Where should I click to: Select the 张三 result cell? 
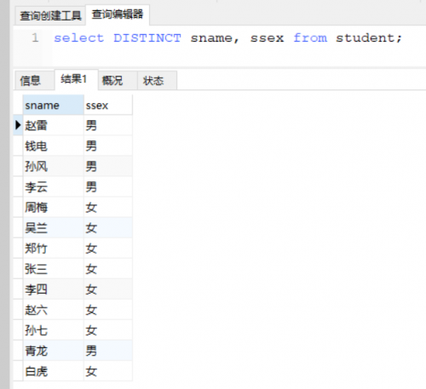click(x=53, y=269)
